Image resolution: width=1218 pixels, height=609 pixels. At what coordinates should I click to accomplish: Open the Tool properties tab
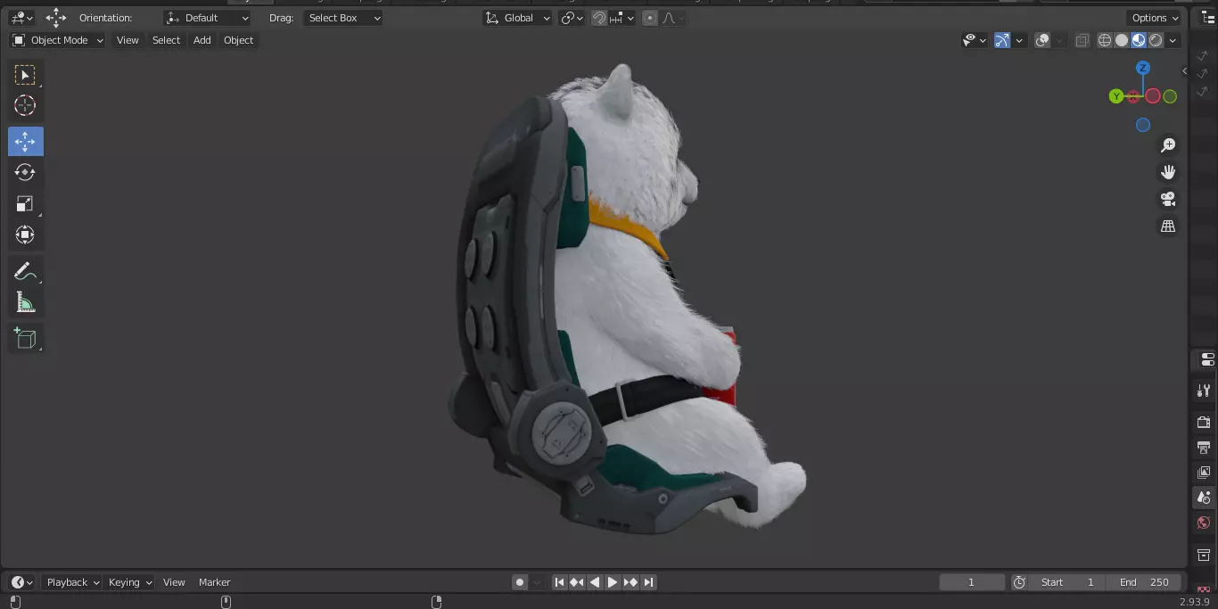click(x=1204, y=391)
